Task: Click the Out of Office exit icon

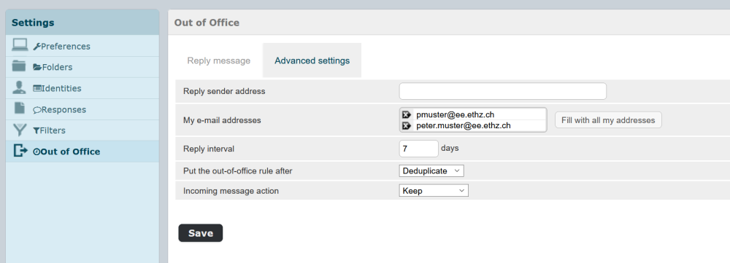Action: tap(20, 151)
